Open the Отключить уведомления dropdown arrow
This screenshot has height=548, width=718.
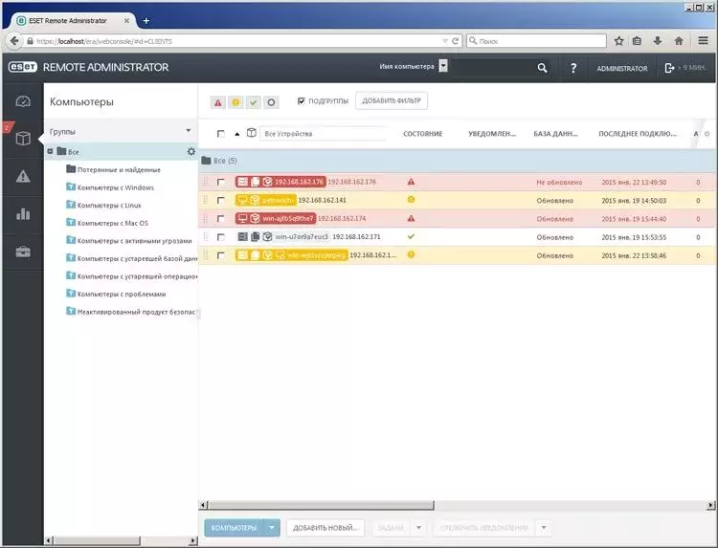[544, 527]
